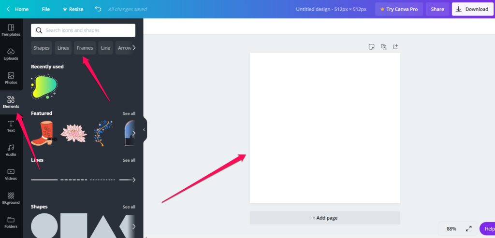This screenshot has height=238, width=495.
Task: Duplicate the current page
Action: coord(383,47)
